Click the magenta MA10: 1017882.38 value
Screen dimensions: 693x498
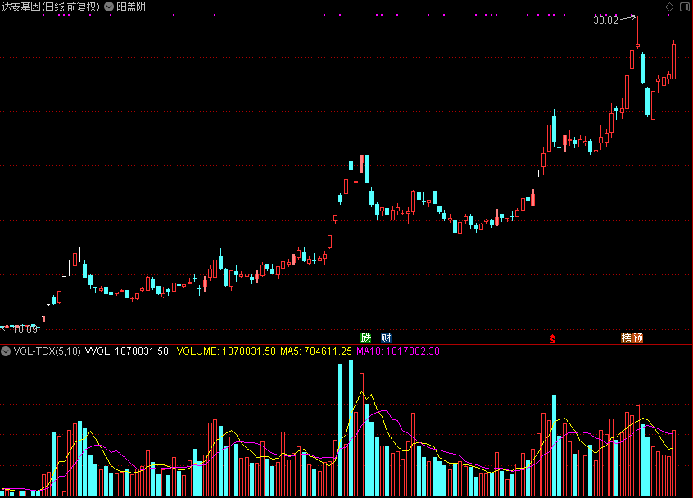point(398,351)
